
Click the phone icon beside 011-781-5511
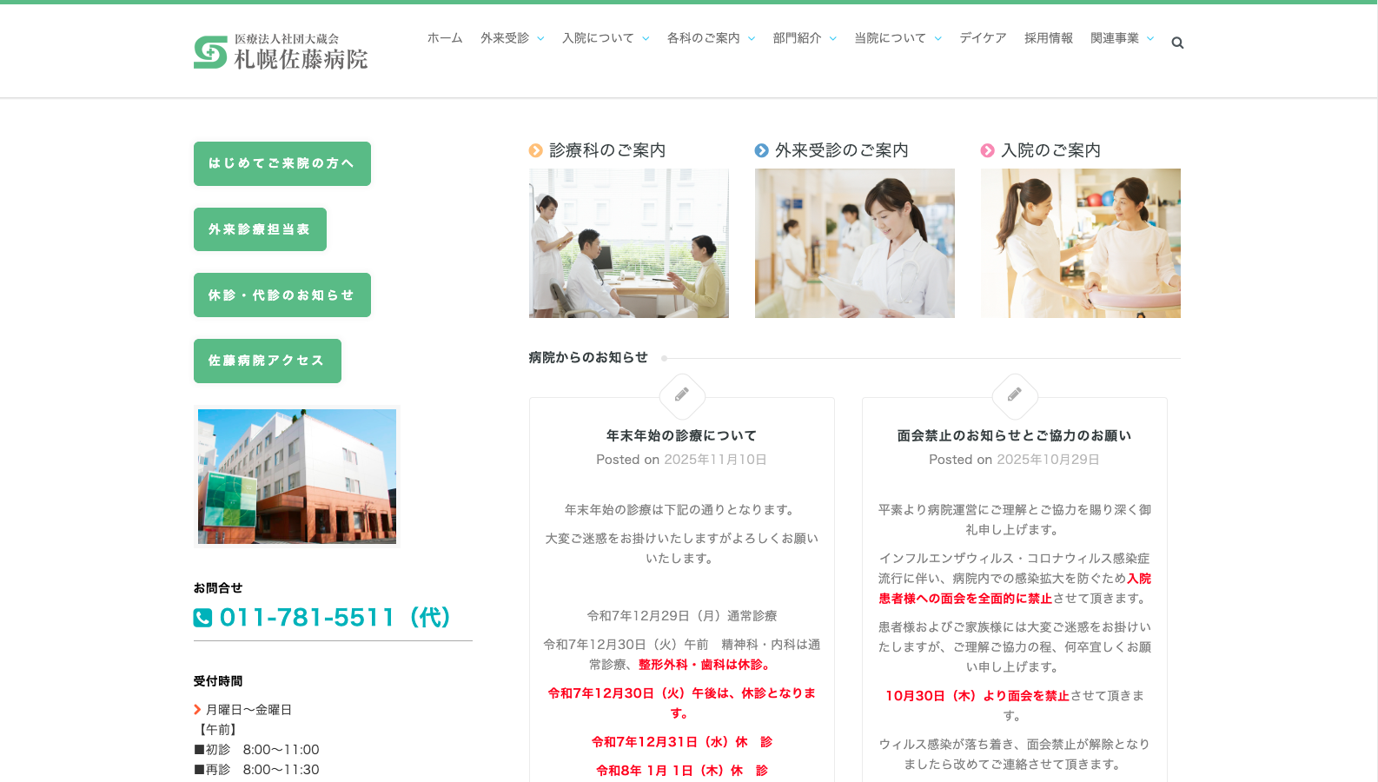tap(202, 618)
